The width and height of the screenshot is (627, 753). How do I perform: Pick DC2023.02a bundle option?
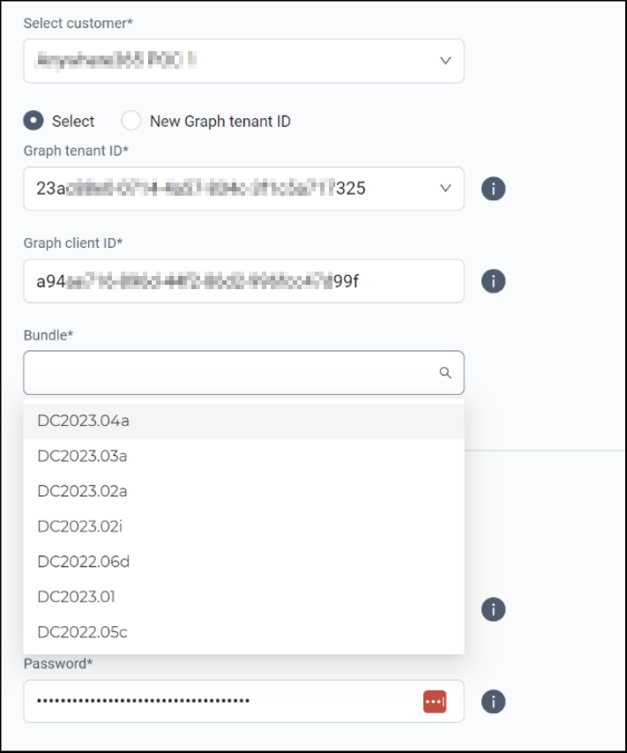(x=243, y=491)
